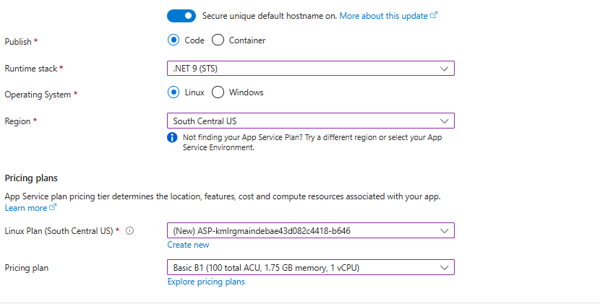
Task: Open the Runtime stack dropdown
Action: point(310,69)
